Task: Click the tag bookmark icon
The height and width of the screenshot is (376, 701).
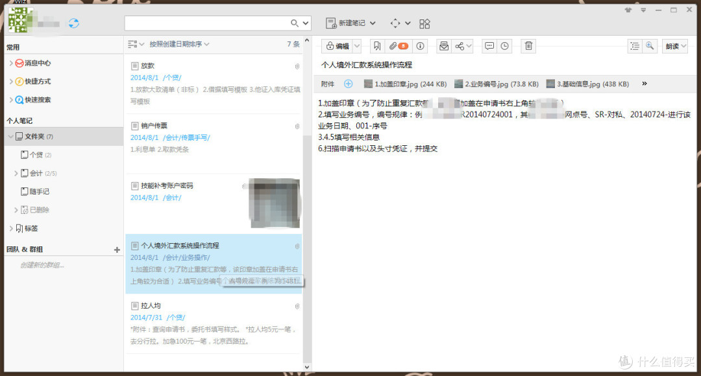Action: 377,46
